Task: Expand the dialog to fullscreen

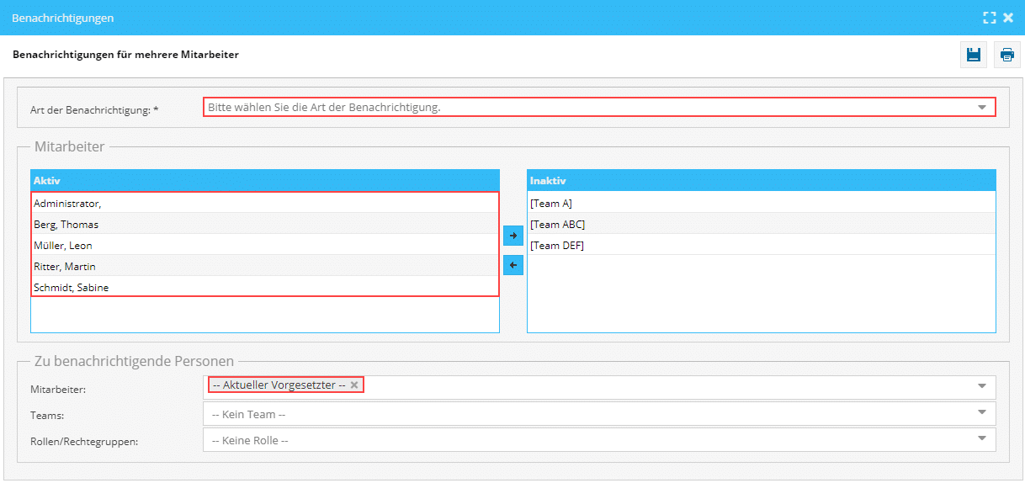Action: pos(989,18)
